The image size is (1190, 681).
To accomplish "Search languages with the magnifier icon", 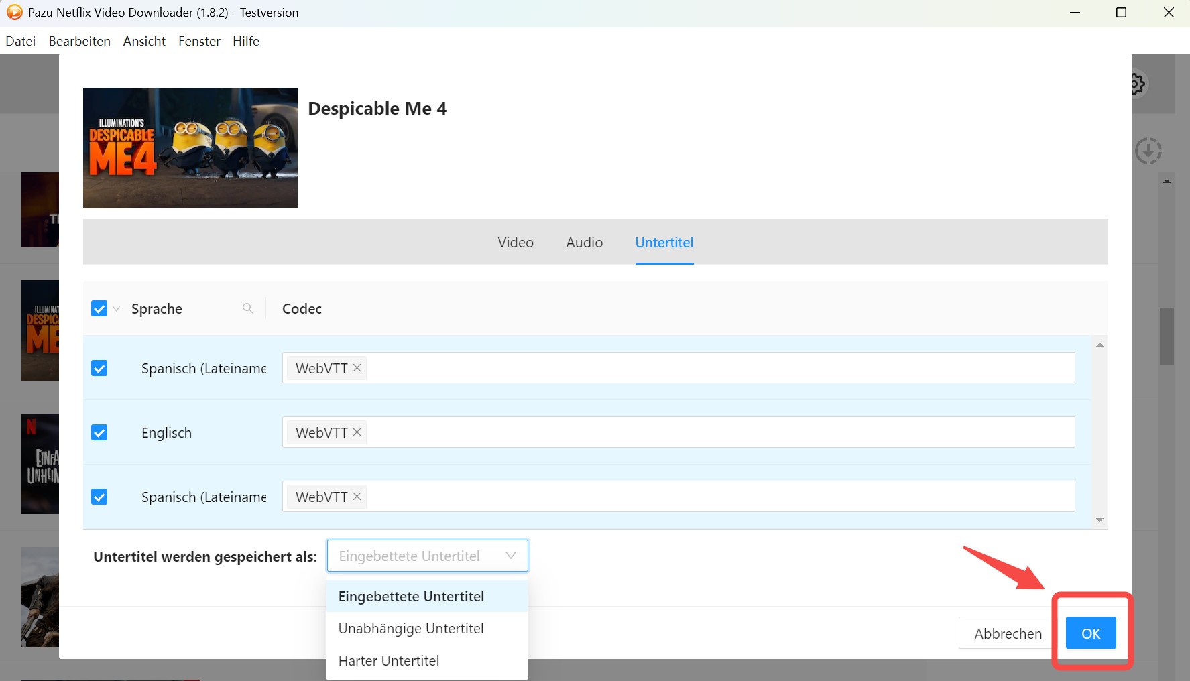I will click(248, 308).
